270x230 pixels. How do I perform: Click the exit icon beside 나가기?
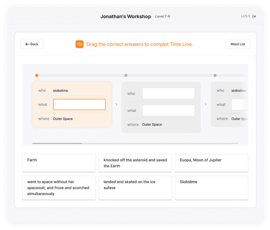254,16
